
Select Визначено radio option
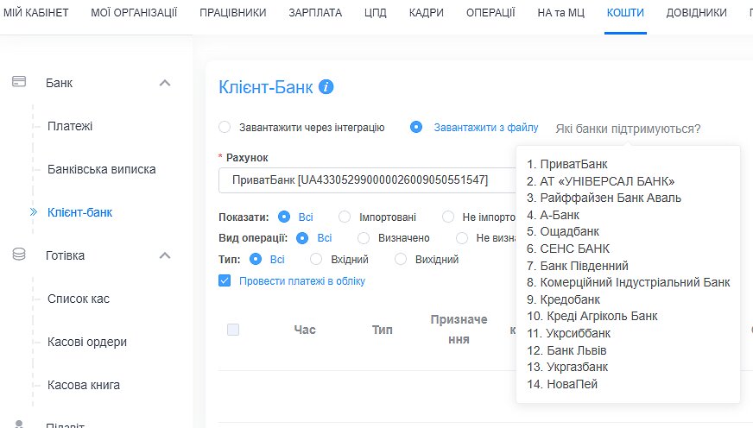click(x=364, y=238)
